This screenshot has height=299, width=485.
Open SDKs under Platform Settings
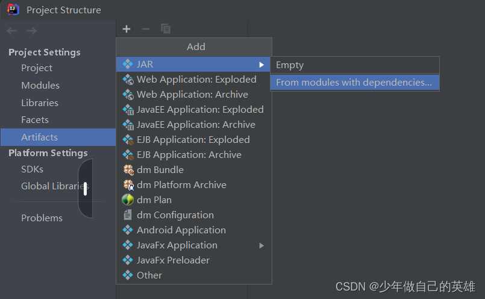(x=32, y=169)
